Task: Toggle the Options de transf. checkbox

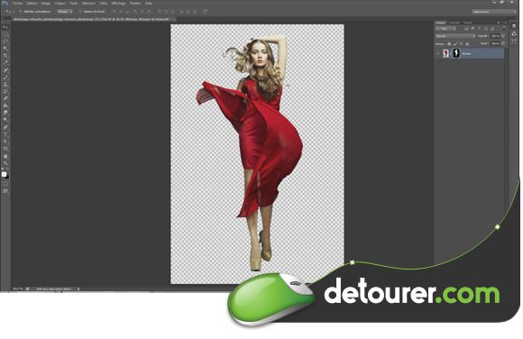Action: point(80,12)
